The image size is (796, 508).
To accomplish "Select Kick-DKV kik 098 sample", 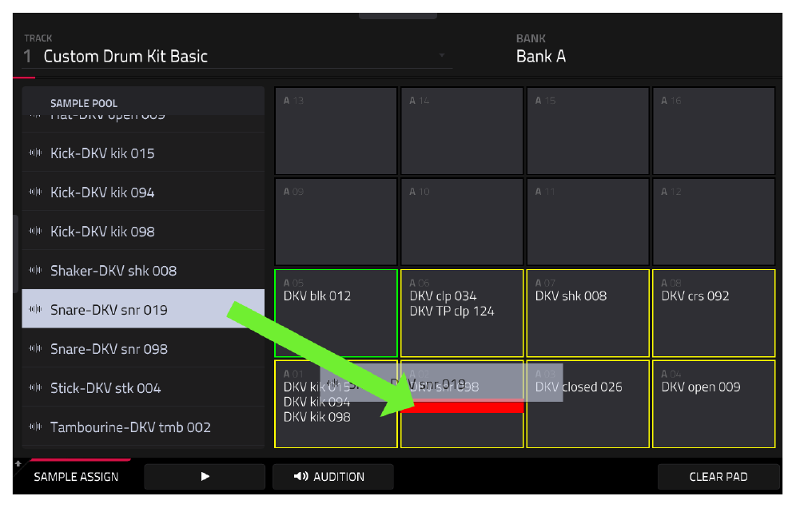I will point(143,232).
